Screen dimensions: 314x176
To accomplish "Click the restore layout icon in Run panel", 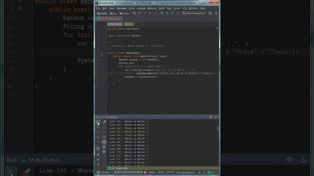I will click(x=98, y=148).
